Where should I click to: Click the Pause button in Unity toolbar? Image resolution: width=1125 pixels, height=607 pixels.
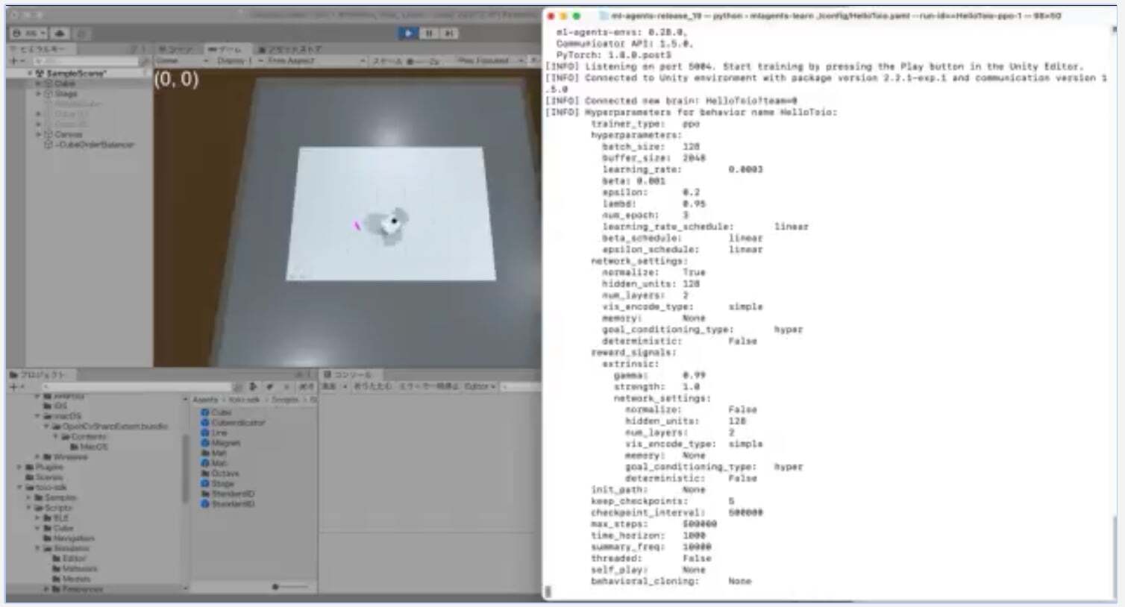coord(428,34)
